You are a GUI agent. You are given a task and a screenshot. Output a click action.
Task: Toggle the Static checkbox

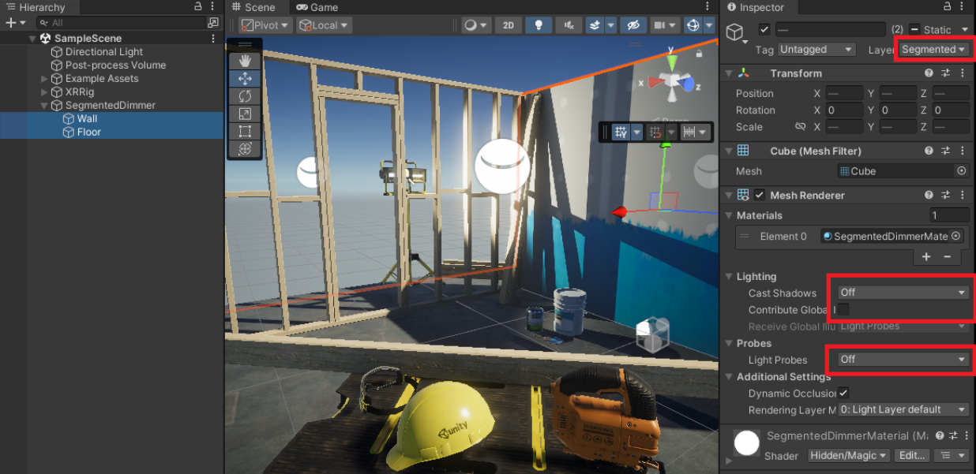tap(915, 29)
